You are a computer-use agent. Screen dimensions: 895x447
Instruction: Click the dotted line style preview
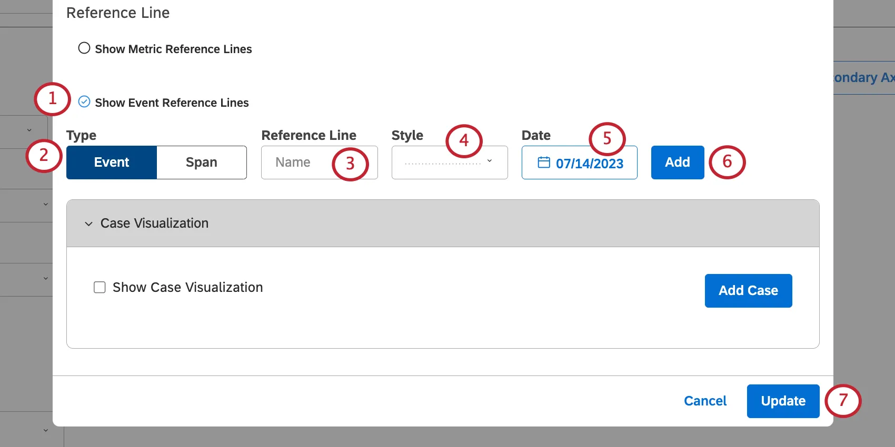point(443,163)
